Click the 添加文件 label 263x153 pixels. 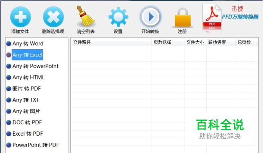click(20, 31)
